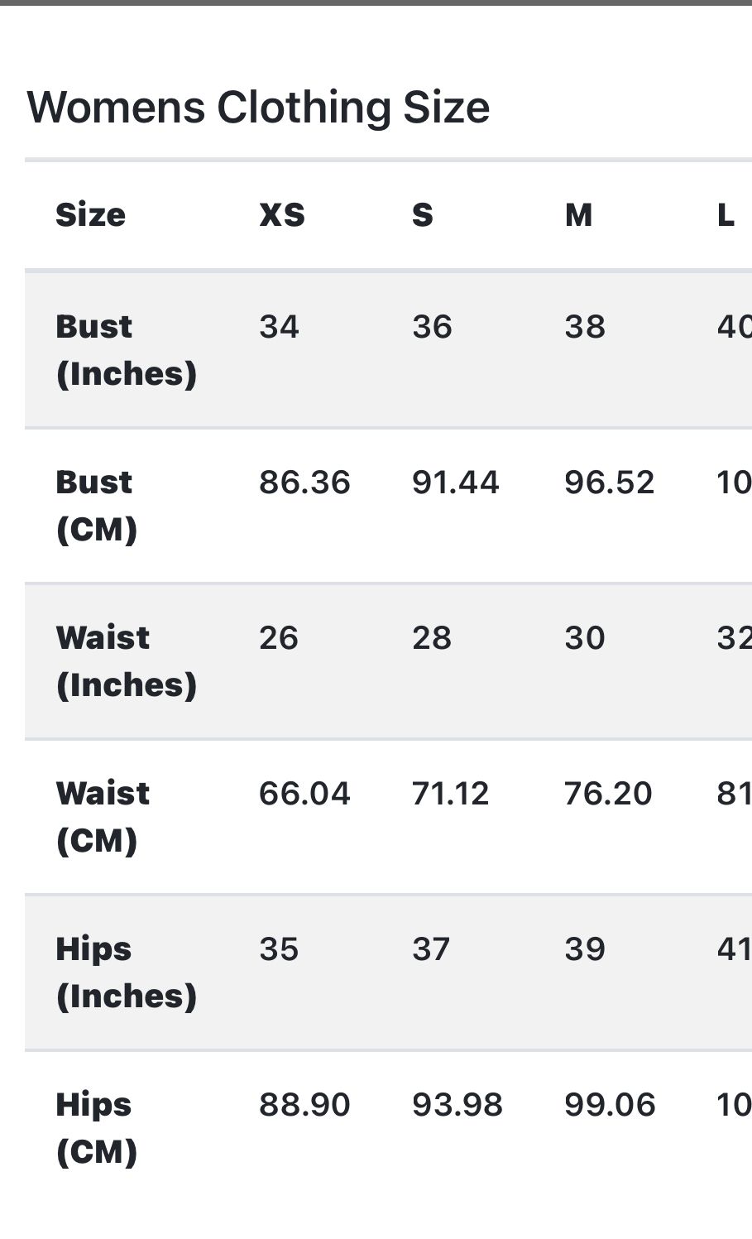
Task: Click the M size column header
Action: (578, 215)
